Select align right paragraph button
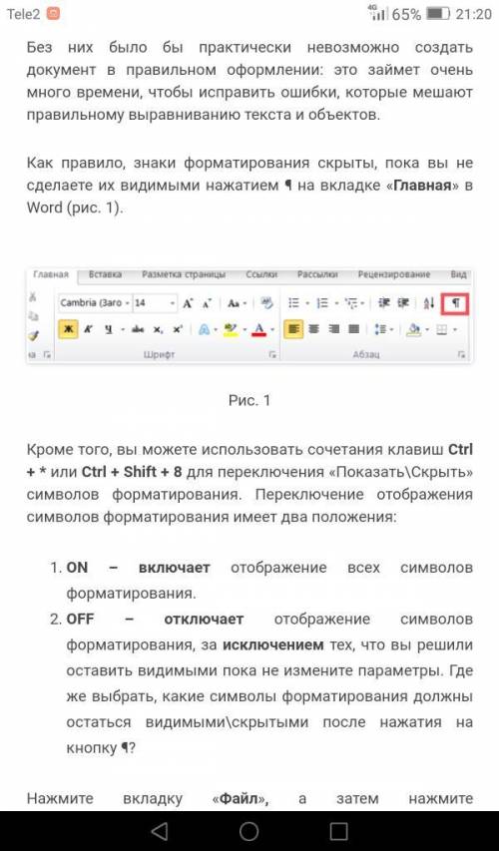 pyautogui.click(x=333, y=329)
